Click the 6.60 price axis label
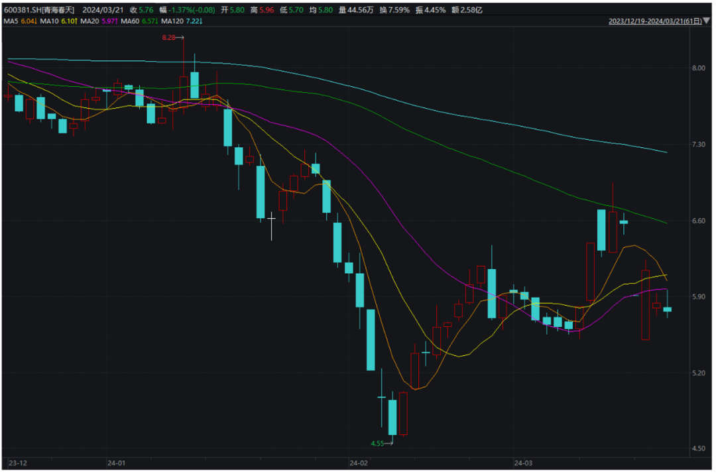This screenshot has width=716, height=474. tap(698, 221)
